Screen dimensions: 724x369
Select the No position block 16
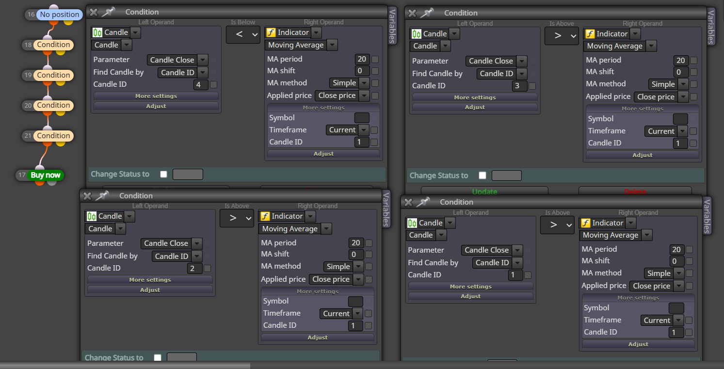coord(59,15)
